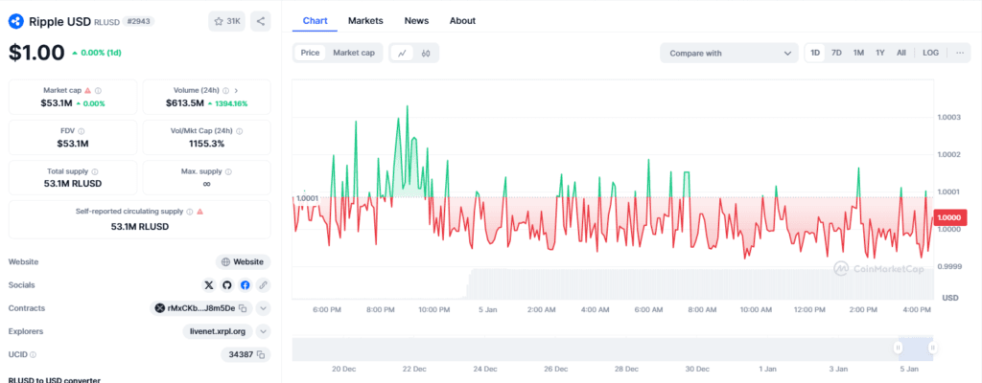
Task: Open the GitHub social icon
Action: tap(226, 284)
